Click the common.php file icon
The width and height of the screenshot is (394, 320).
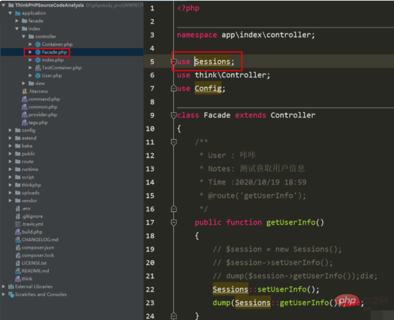[25, 107]
